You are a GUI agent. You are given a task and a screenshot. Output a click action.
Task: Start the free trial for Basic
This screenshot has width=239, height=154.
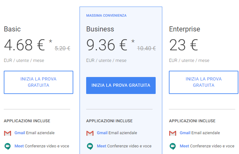pos(38,82)
